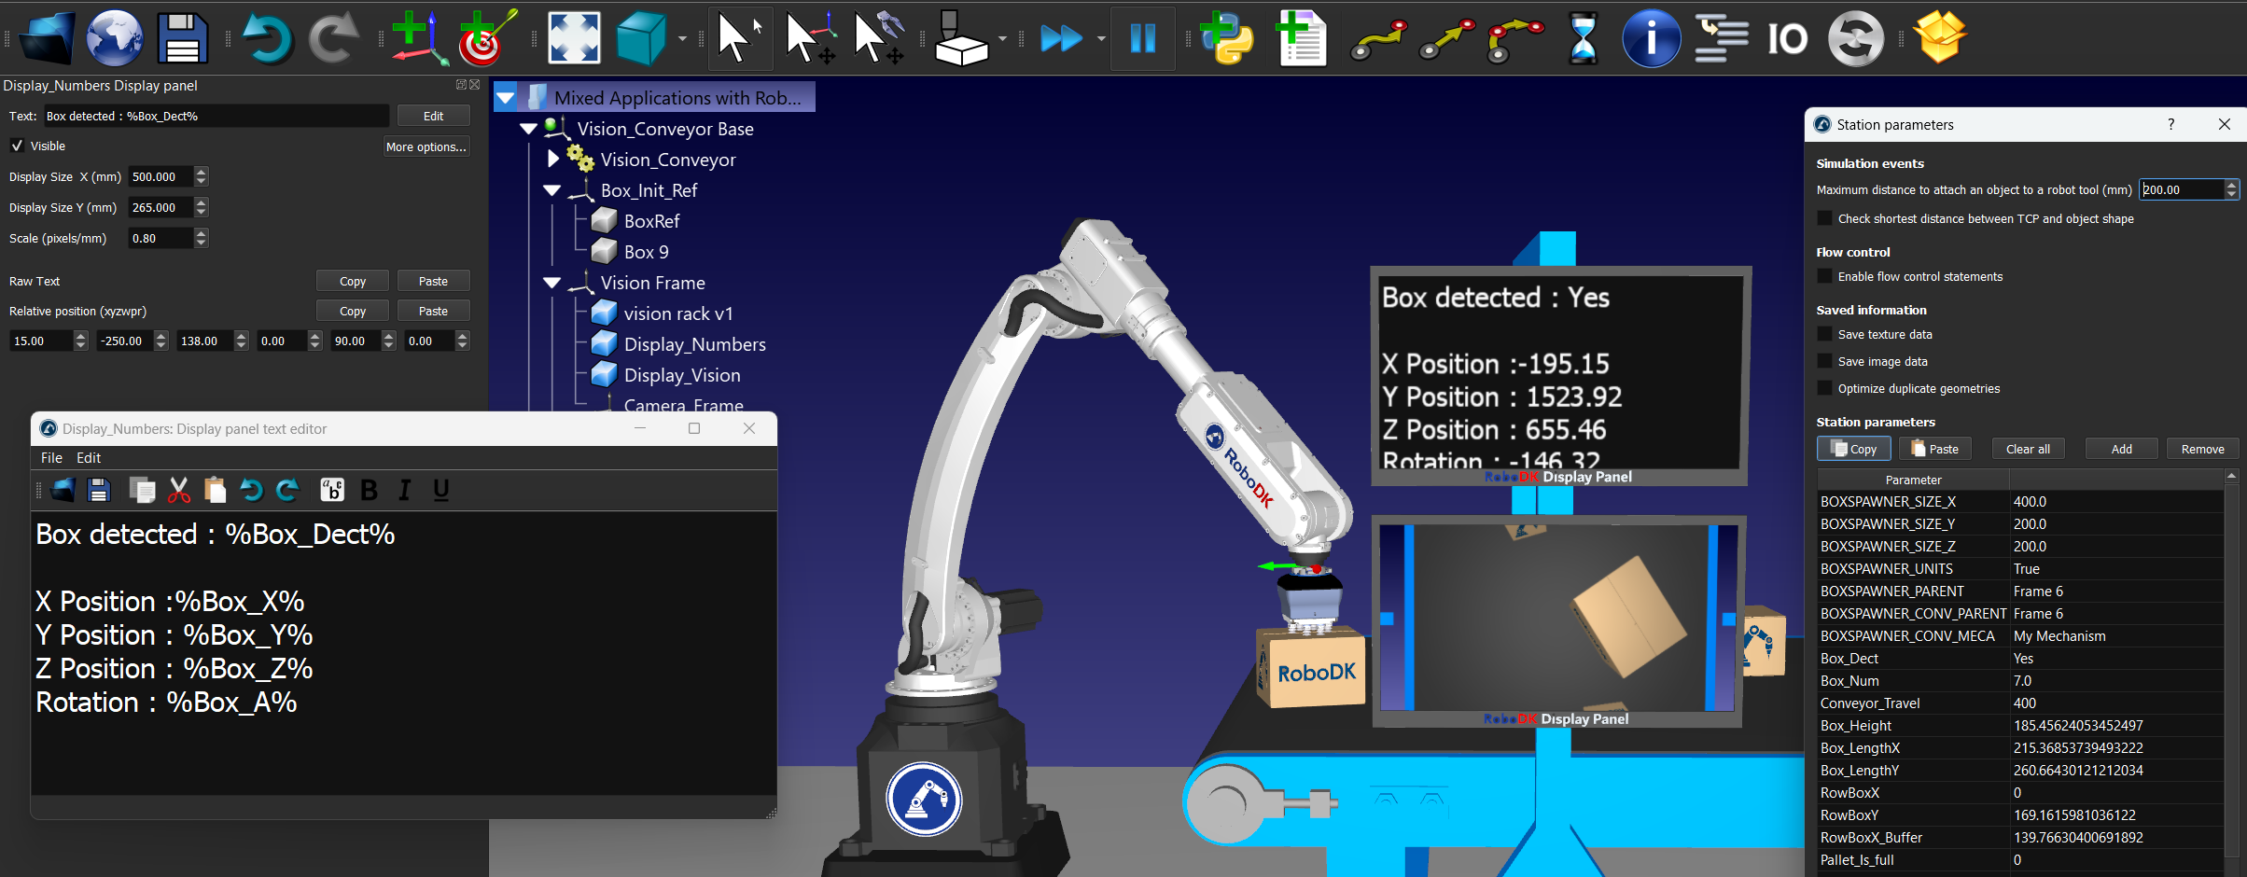Click the More options... button
2247x877 pixels.
426,146
